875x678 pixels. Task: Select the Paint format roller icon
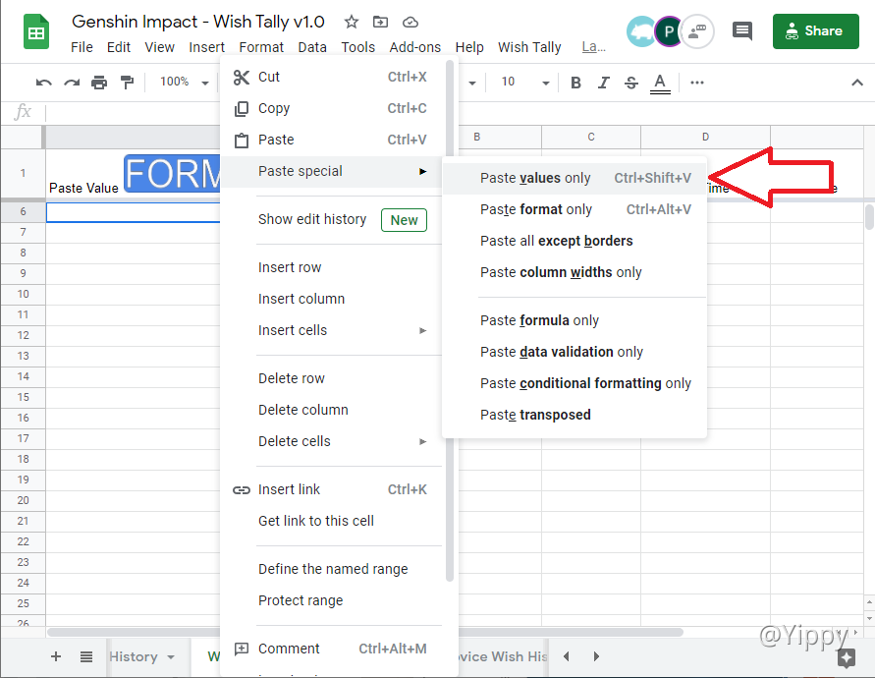point(126,82)
